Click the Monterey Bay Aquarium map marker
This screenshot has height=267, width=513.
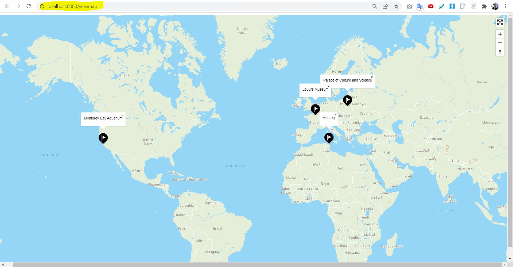coord(103,138)
